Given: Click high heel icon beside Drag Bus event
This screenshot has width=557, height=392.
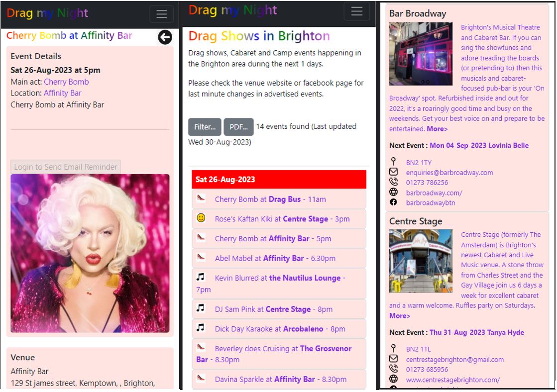Looking at the screenshot, I should pyautogui.click(x=201, y=198).
